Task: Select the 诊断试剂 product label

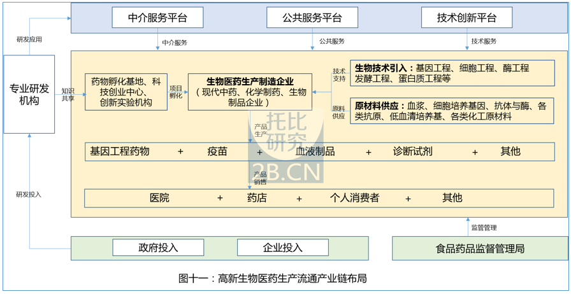Action: pyautogui.click(x=412, y=151)
